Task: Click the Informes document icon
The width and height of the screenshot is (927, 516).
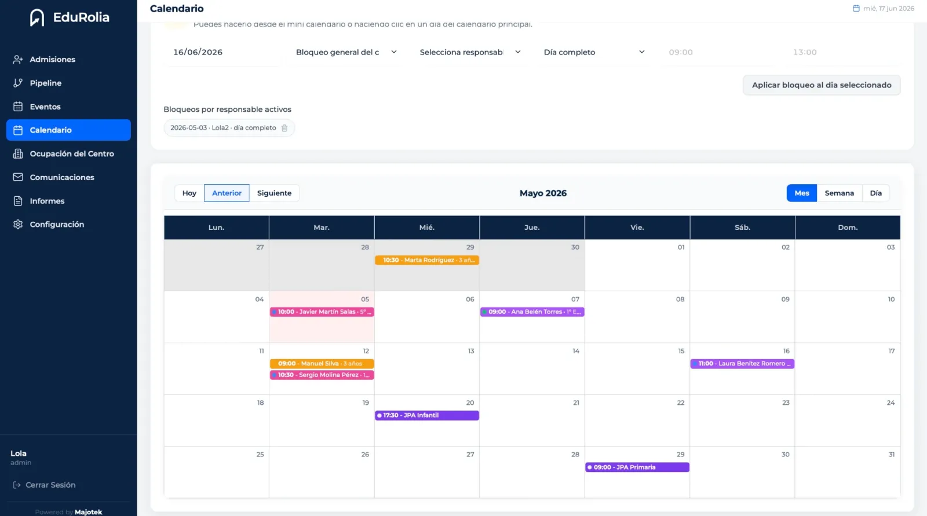Action: 18,201
